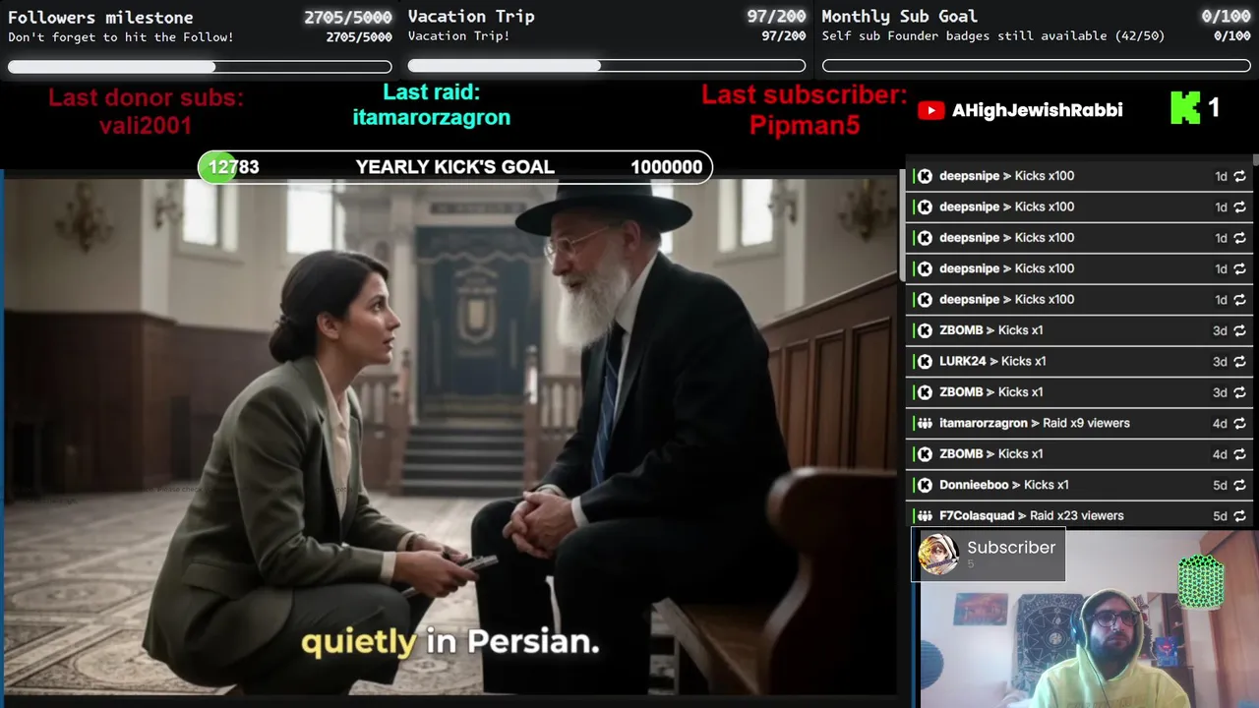Click the main synagogue video frame
1259x708 pixels.
point(451,438)
